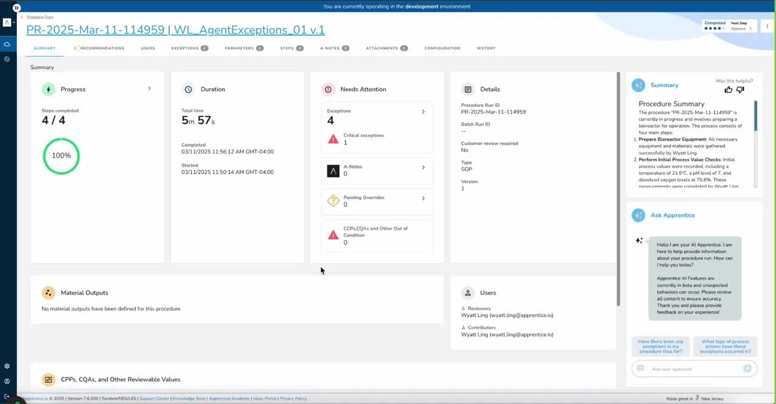Give thumbs down to the summary
This screenshot has height=404, width=776.
point(740,90)
